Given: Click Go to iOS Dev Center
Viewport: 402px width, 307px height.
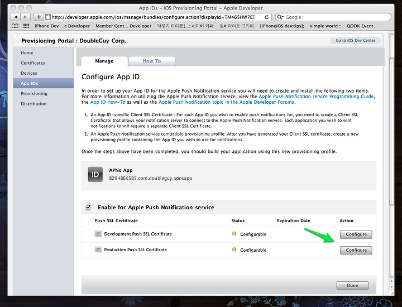Looking at the screenshot, I should 355,41.
